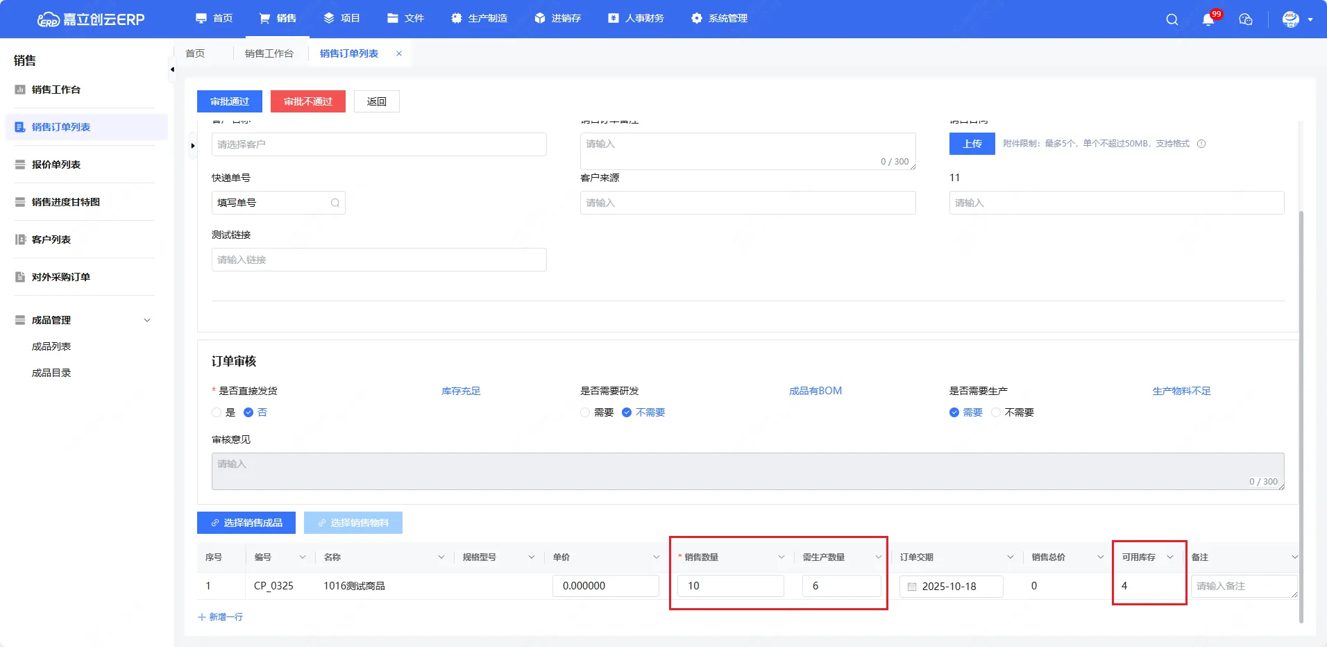
Task: Select 需要 for research and development
Action: pos(585,412)
